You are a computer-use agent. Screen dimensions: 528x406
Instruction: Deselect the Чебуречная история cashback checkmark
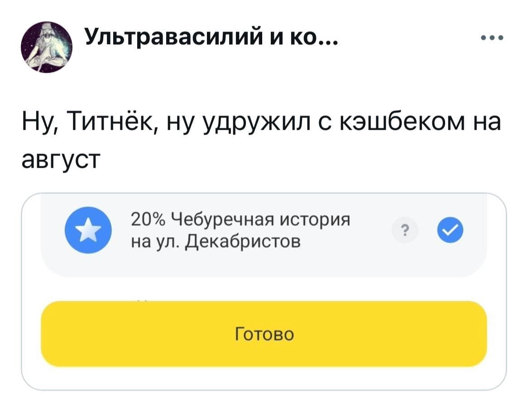coord(449,230)
